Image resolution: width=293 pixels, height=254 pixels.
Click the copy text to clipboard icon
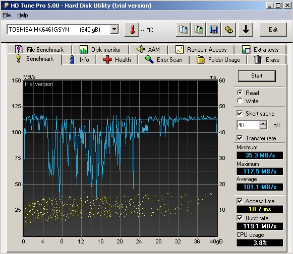click(x=183, y=30)
